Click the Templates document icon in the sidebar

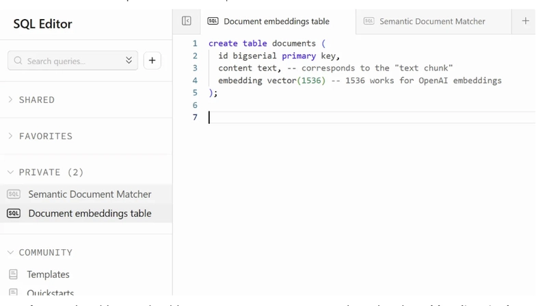point(13,274)
